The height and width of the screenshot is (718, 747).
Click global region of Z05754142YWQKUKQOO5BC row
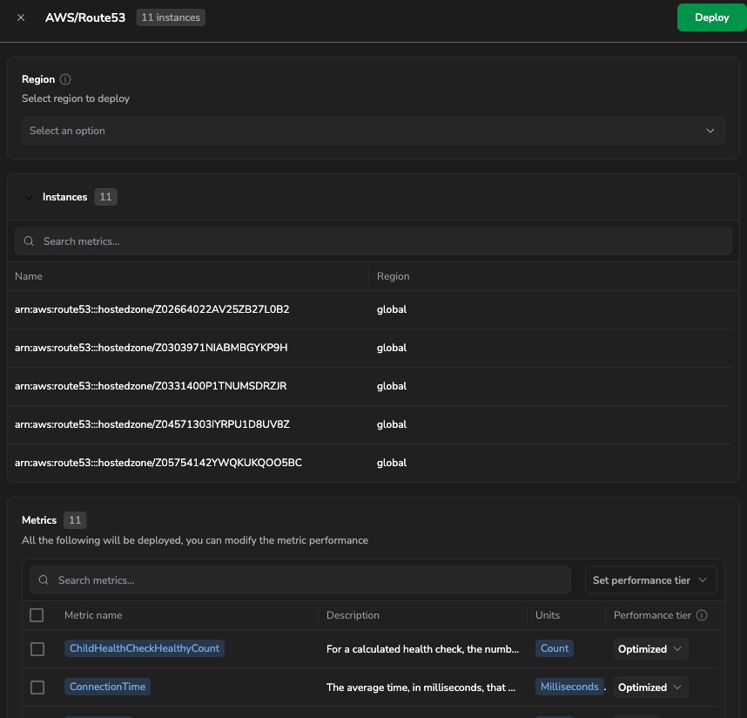point(392,463)
